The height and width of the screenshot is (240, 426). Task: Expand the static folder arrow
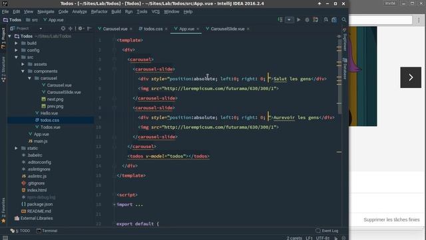pos(16,148)
